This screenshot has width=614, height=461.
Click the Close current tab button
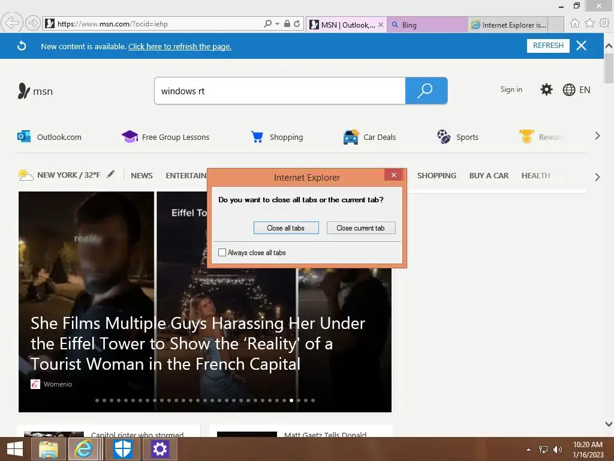360,227
